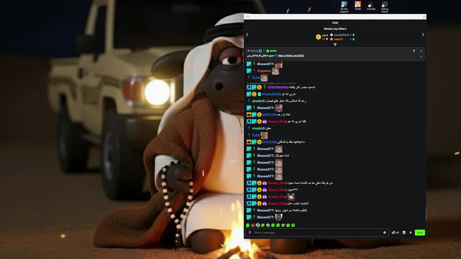The image size is (461, 259).
Task: Click emote image in 1Layanz message
Action: (276, 71)
